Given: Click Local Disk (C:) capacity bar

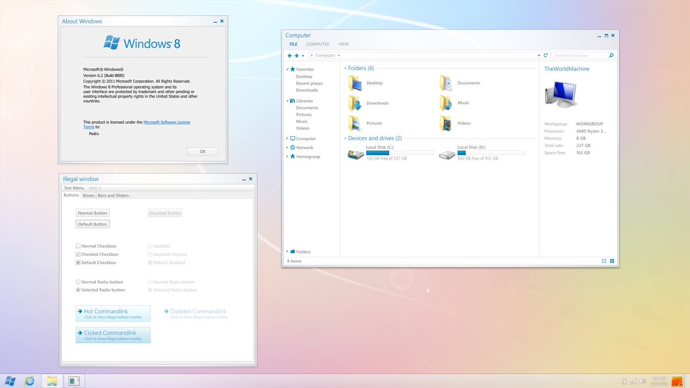Looking at the screenshot, I should click(400, 153).
